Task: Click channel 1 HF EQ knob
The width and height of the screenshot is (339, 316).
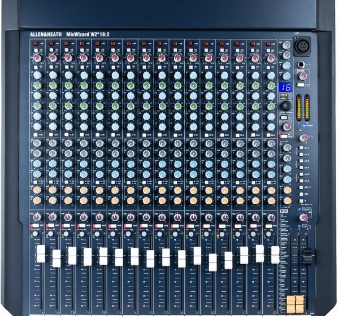Action: point(37,75)
